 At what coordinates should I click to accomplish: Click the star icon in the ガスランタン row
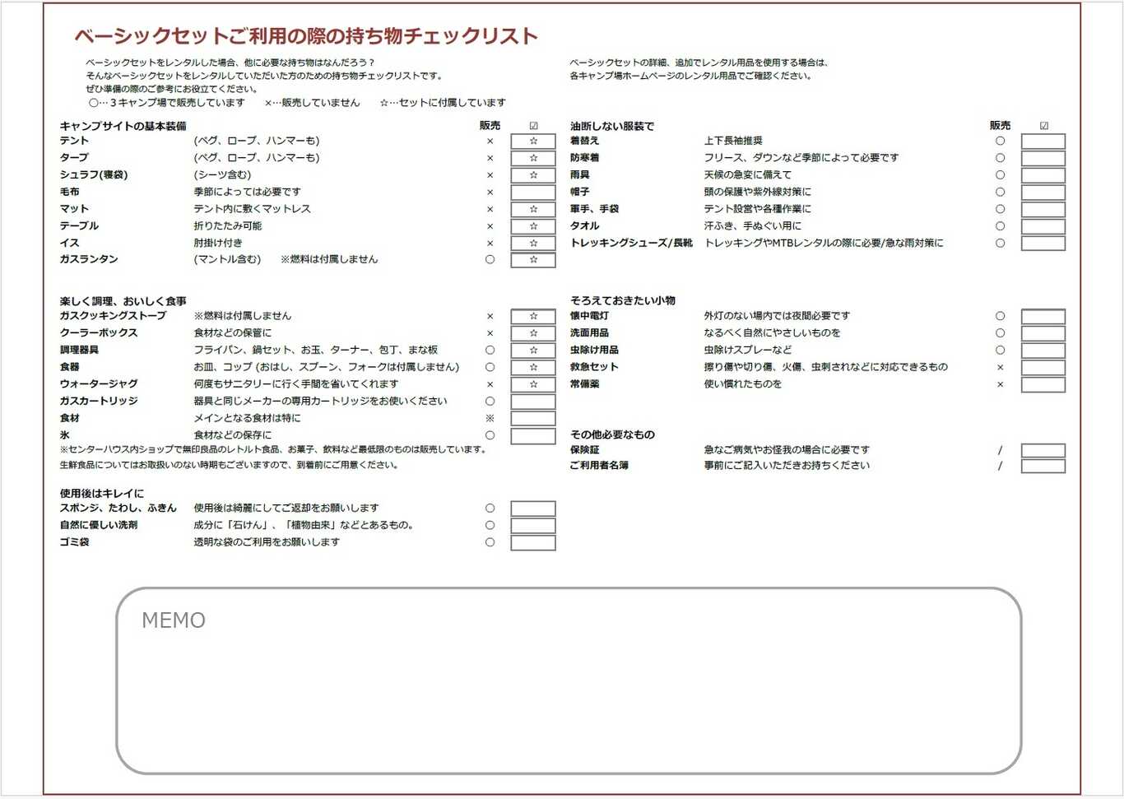click(x=533, y=260)
